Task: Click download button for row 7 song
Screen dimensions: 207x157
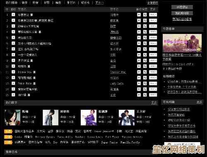Action: click(153, 49)
